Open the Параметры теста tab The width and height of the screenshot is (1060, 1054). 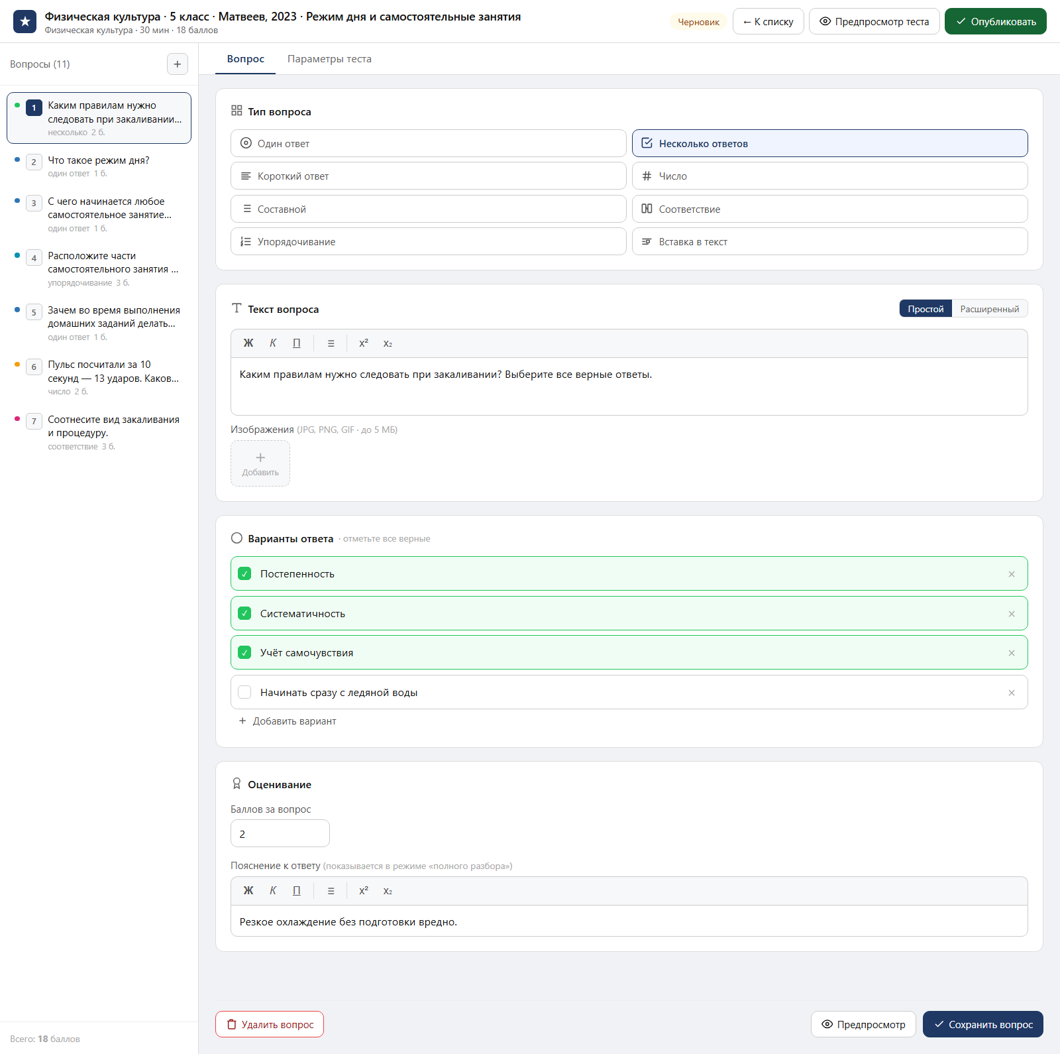click(329, 59)
